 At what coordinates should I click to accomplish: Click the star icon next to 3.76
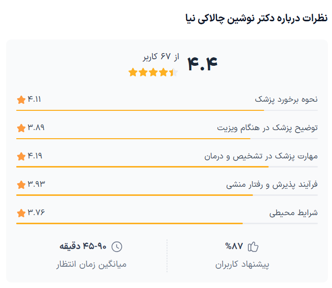point(21,213)
